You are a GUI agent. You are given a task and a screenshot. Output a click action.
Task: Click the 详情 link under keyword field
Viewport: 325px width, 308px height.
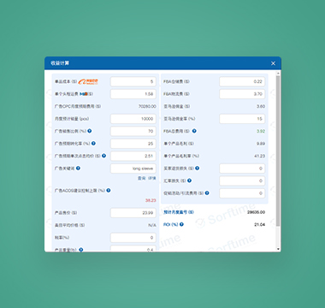click(x=152, y=178)
